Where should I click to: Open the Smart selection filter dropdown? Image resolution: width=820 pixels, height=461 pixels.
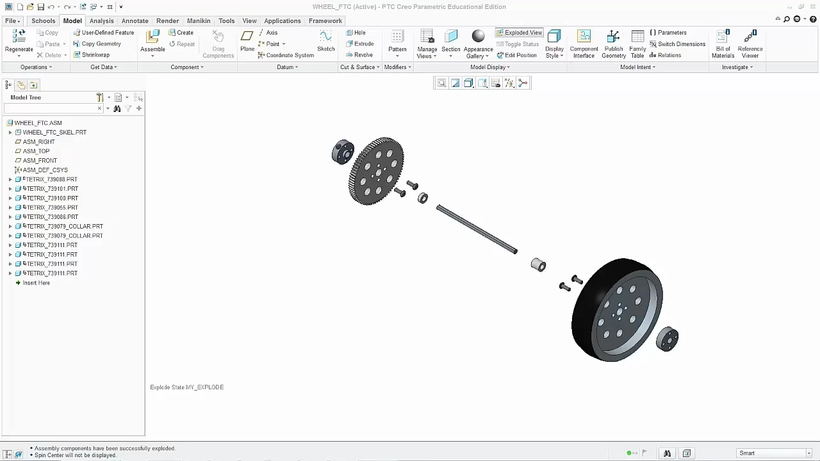809,453
